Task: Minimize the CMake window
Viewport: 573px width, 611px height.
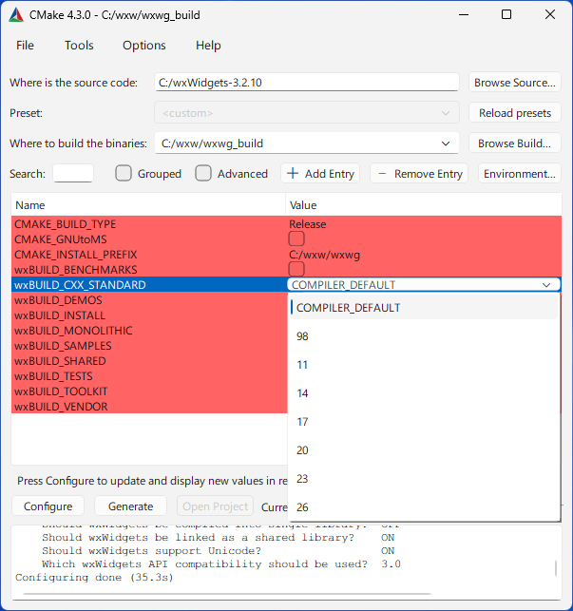Action: 464,15
